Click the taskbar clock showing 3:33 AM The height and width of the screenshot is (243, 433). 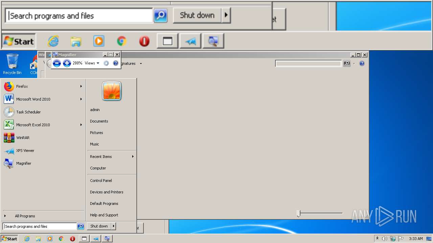pos(416,239)
